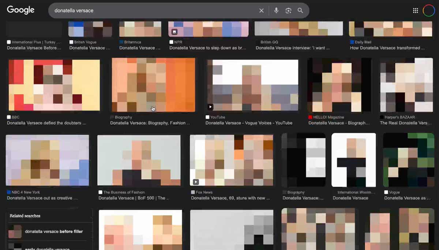
Task: Open the International Woolmark image thumbnail
Action: [353, 160]
